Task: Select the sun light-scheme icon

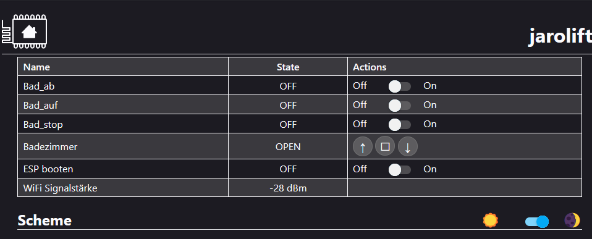Action: 491,220
